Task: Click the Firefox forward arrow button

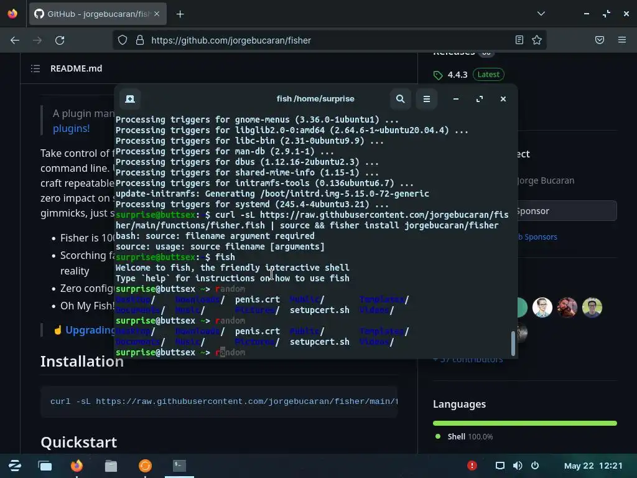Action: point(37,40)
